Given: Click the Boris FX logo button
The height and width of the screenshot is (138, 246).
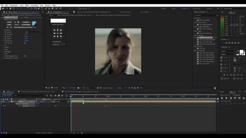Looking at the screenshot, I should (x=34, y=23).
